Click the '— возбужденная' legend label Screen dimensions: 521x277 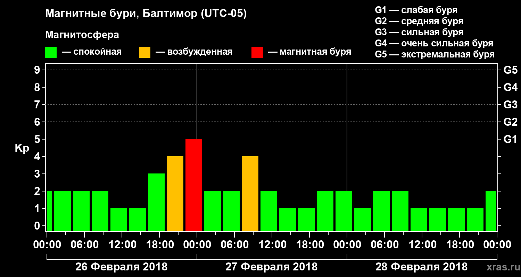194,52
